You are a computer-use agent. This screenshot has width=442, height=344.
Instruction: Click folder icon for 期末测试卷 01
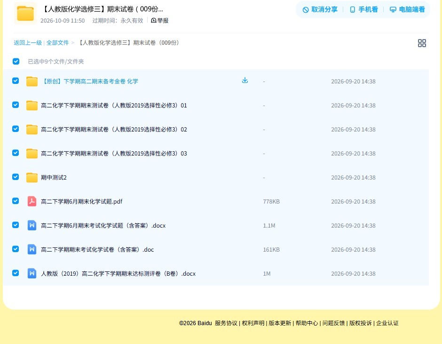(32, 106)
